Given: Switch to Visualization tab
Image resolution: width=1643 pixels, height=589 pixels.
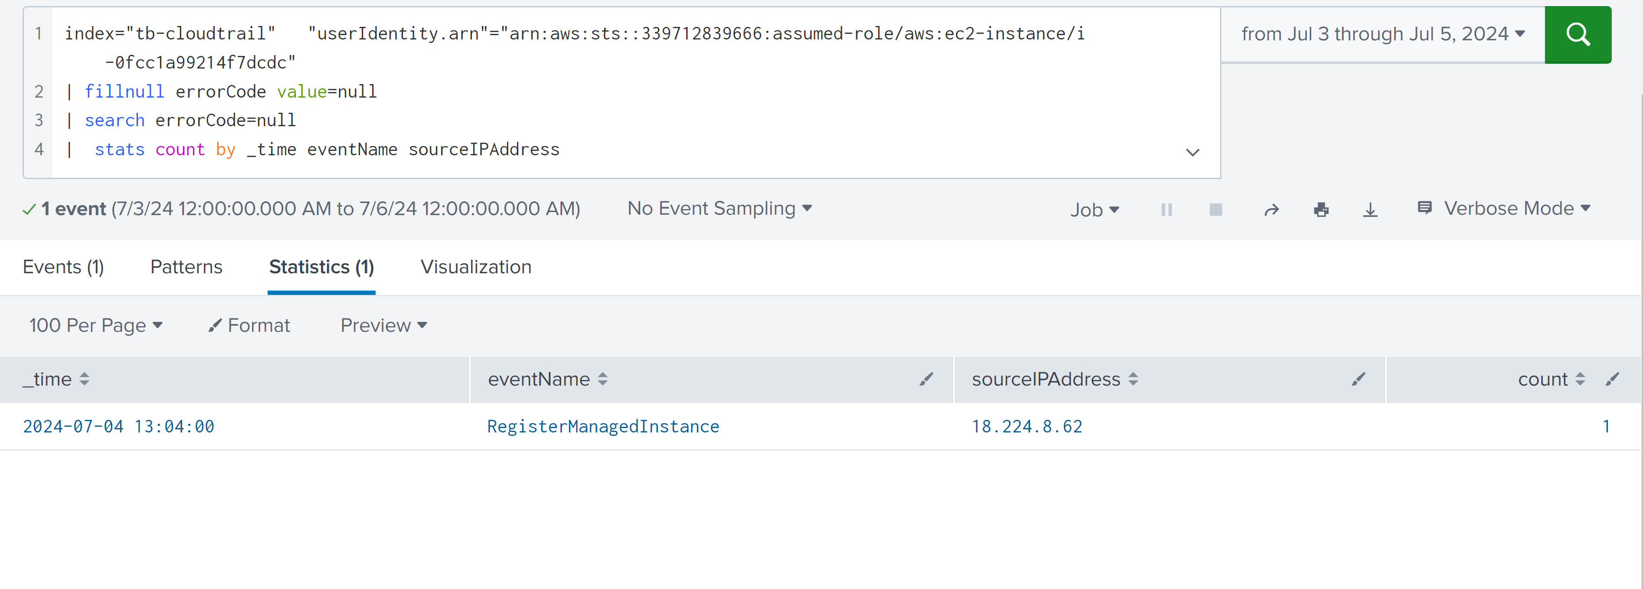Looking at the screenshot, I should pyautogui.click(x=475, y=267).
